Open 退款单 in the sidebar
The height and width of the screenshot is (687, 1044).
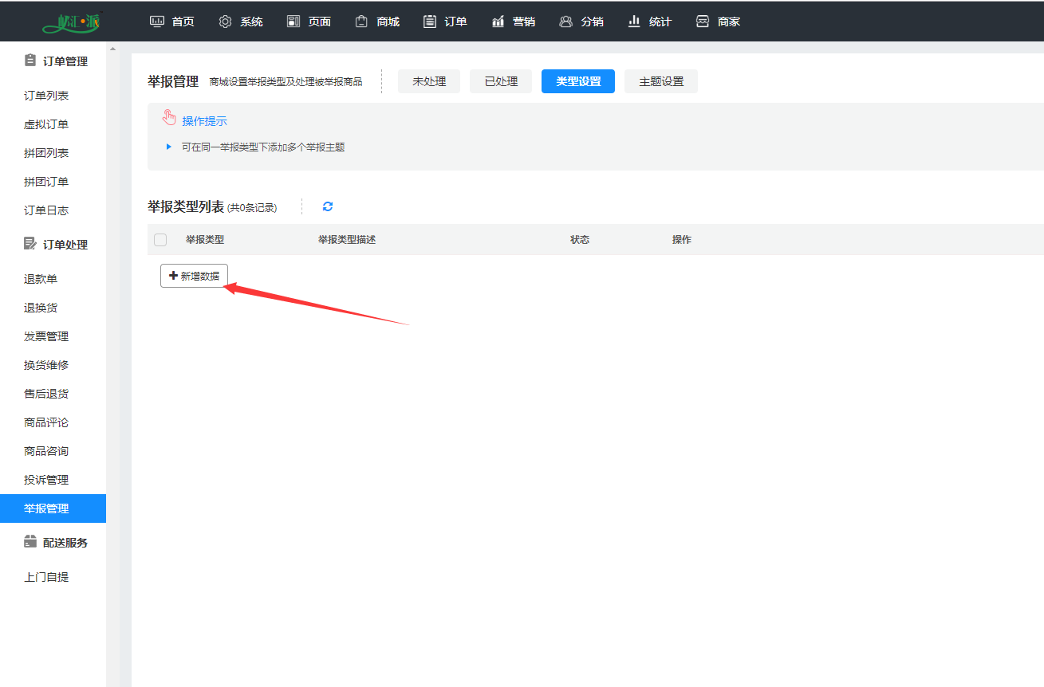coord(41,279)
